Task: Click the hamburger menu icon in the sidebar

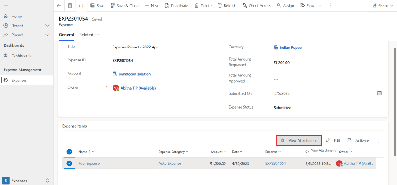Action: click(x=6, y=6)
